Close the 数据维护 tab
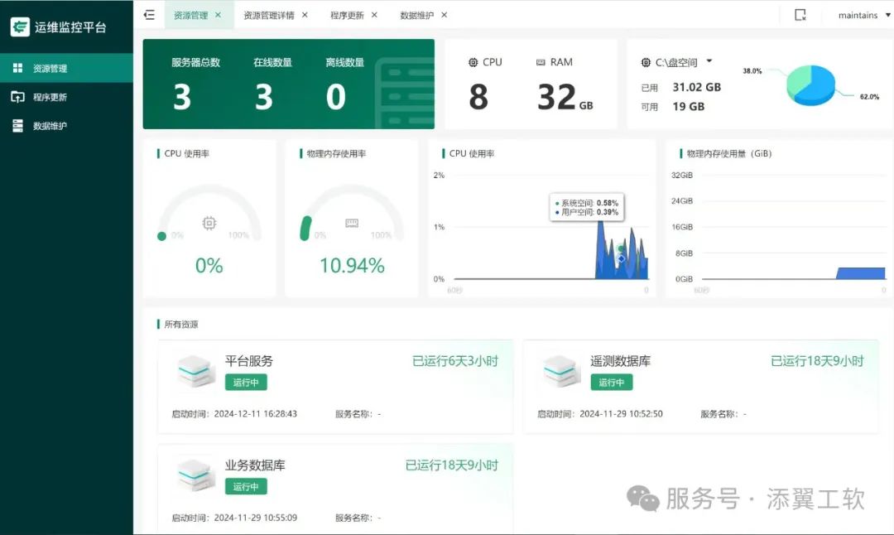The image size is (894, 535). click(x=445, y=15)
